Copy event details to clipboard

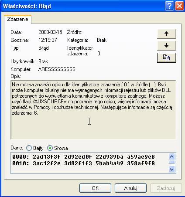point(167,58)
